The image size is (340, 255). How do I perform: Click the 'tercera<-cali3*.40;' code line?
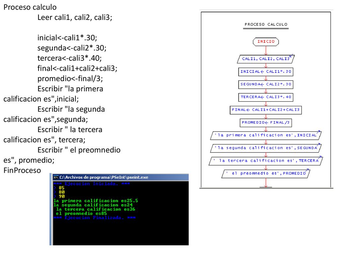pyautogui.click(x=69, y=58)
